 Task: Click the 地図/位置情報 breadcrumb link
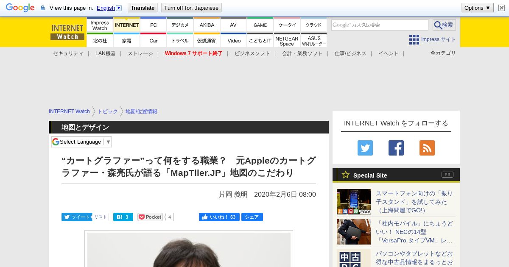(x=141, y=111)
